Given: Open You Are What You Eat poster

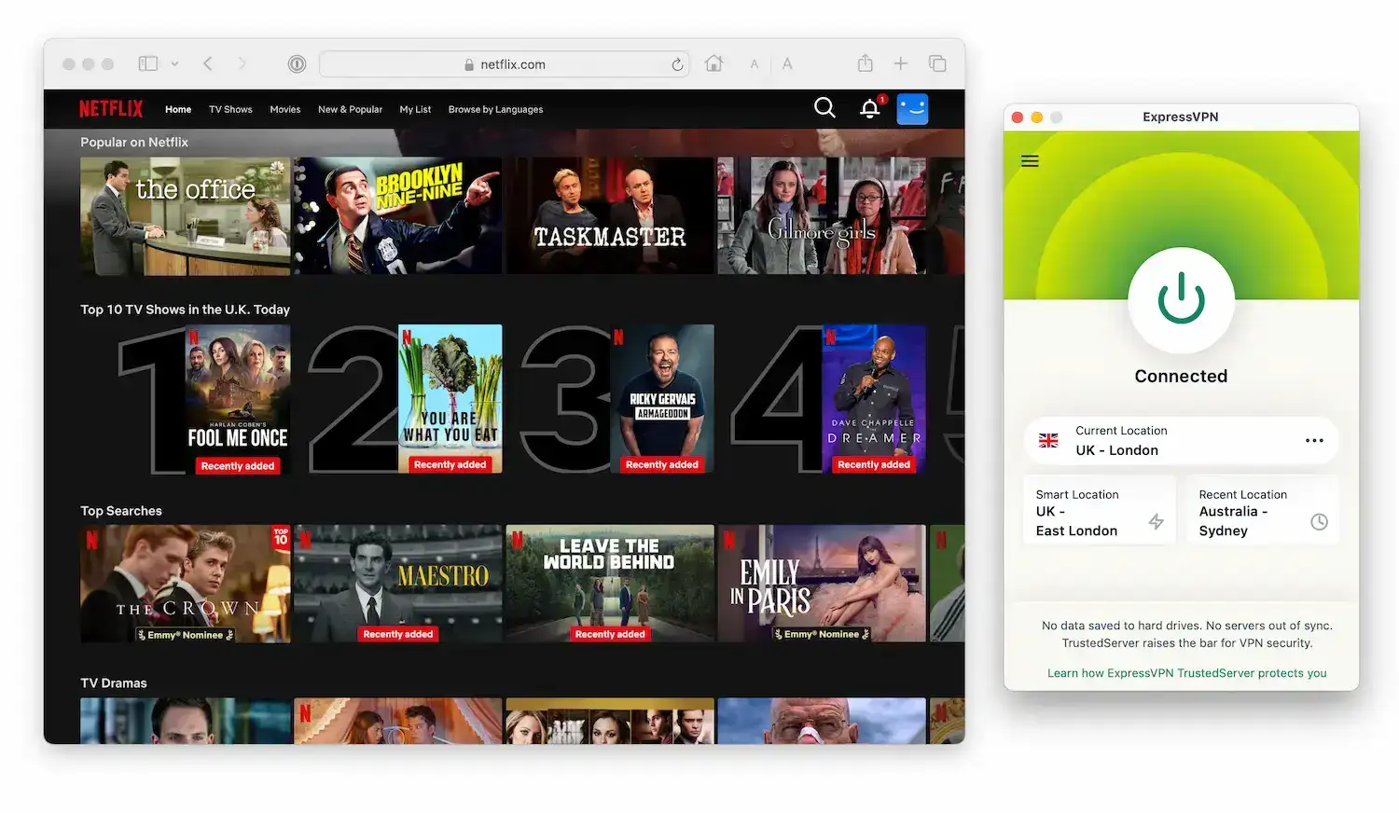Looking at the screenshot, I should tap(450, 399).
